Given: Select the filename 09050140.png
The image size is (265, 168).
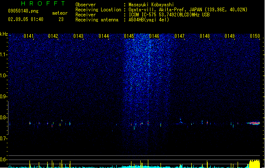Looking at the screenshot, I should click(23, 11).
